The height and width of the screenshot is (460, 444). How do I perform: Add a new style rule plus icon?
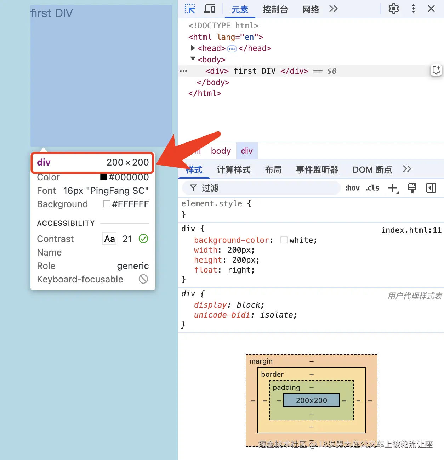393,188
